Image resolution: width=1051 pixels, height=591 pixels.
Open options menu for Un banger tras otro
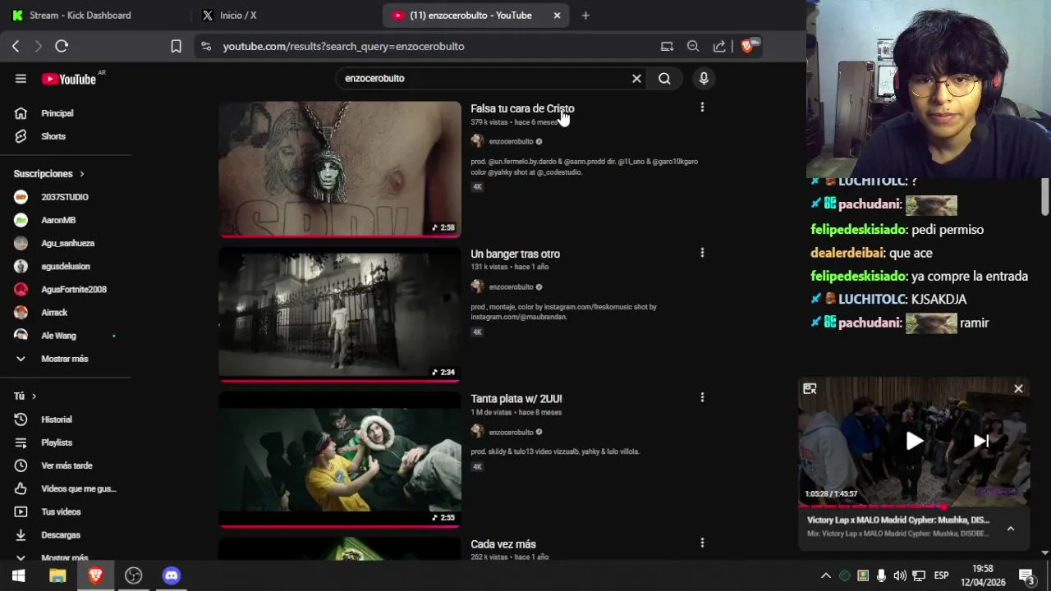coord(702,253)
